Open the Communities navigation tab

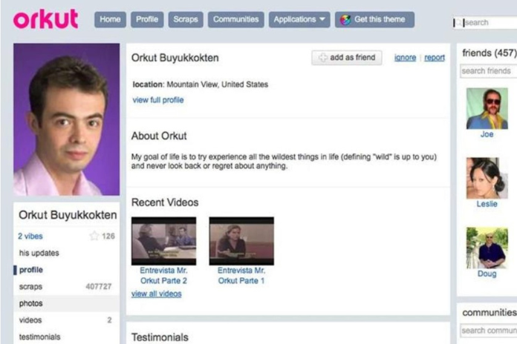235,20
